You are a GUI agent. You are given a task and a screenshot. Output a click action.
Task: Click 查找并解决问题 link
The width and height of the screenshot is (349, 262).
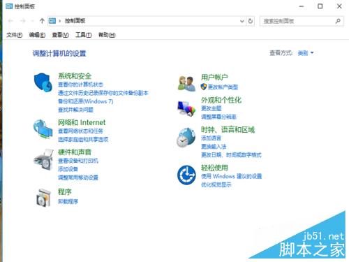click(75, 110)
